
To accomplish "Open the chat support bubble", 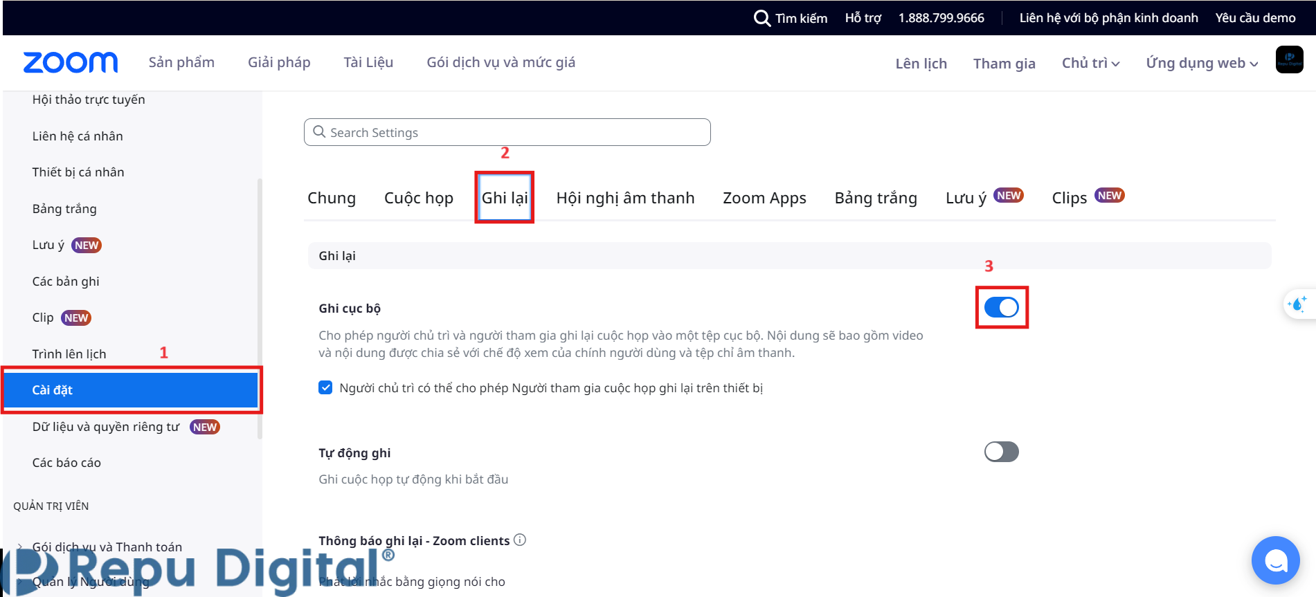I will (x=1275, y=560).
